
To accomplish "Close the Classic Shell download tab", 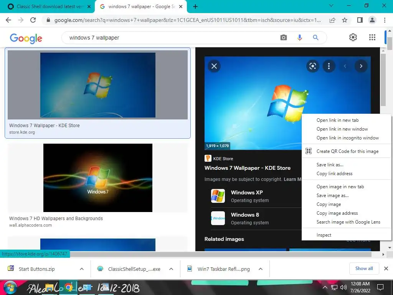I will [x=89, y=7].
